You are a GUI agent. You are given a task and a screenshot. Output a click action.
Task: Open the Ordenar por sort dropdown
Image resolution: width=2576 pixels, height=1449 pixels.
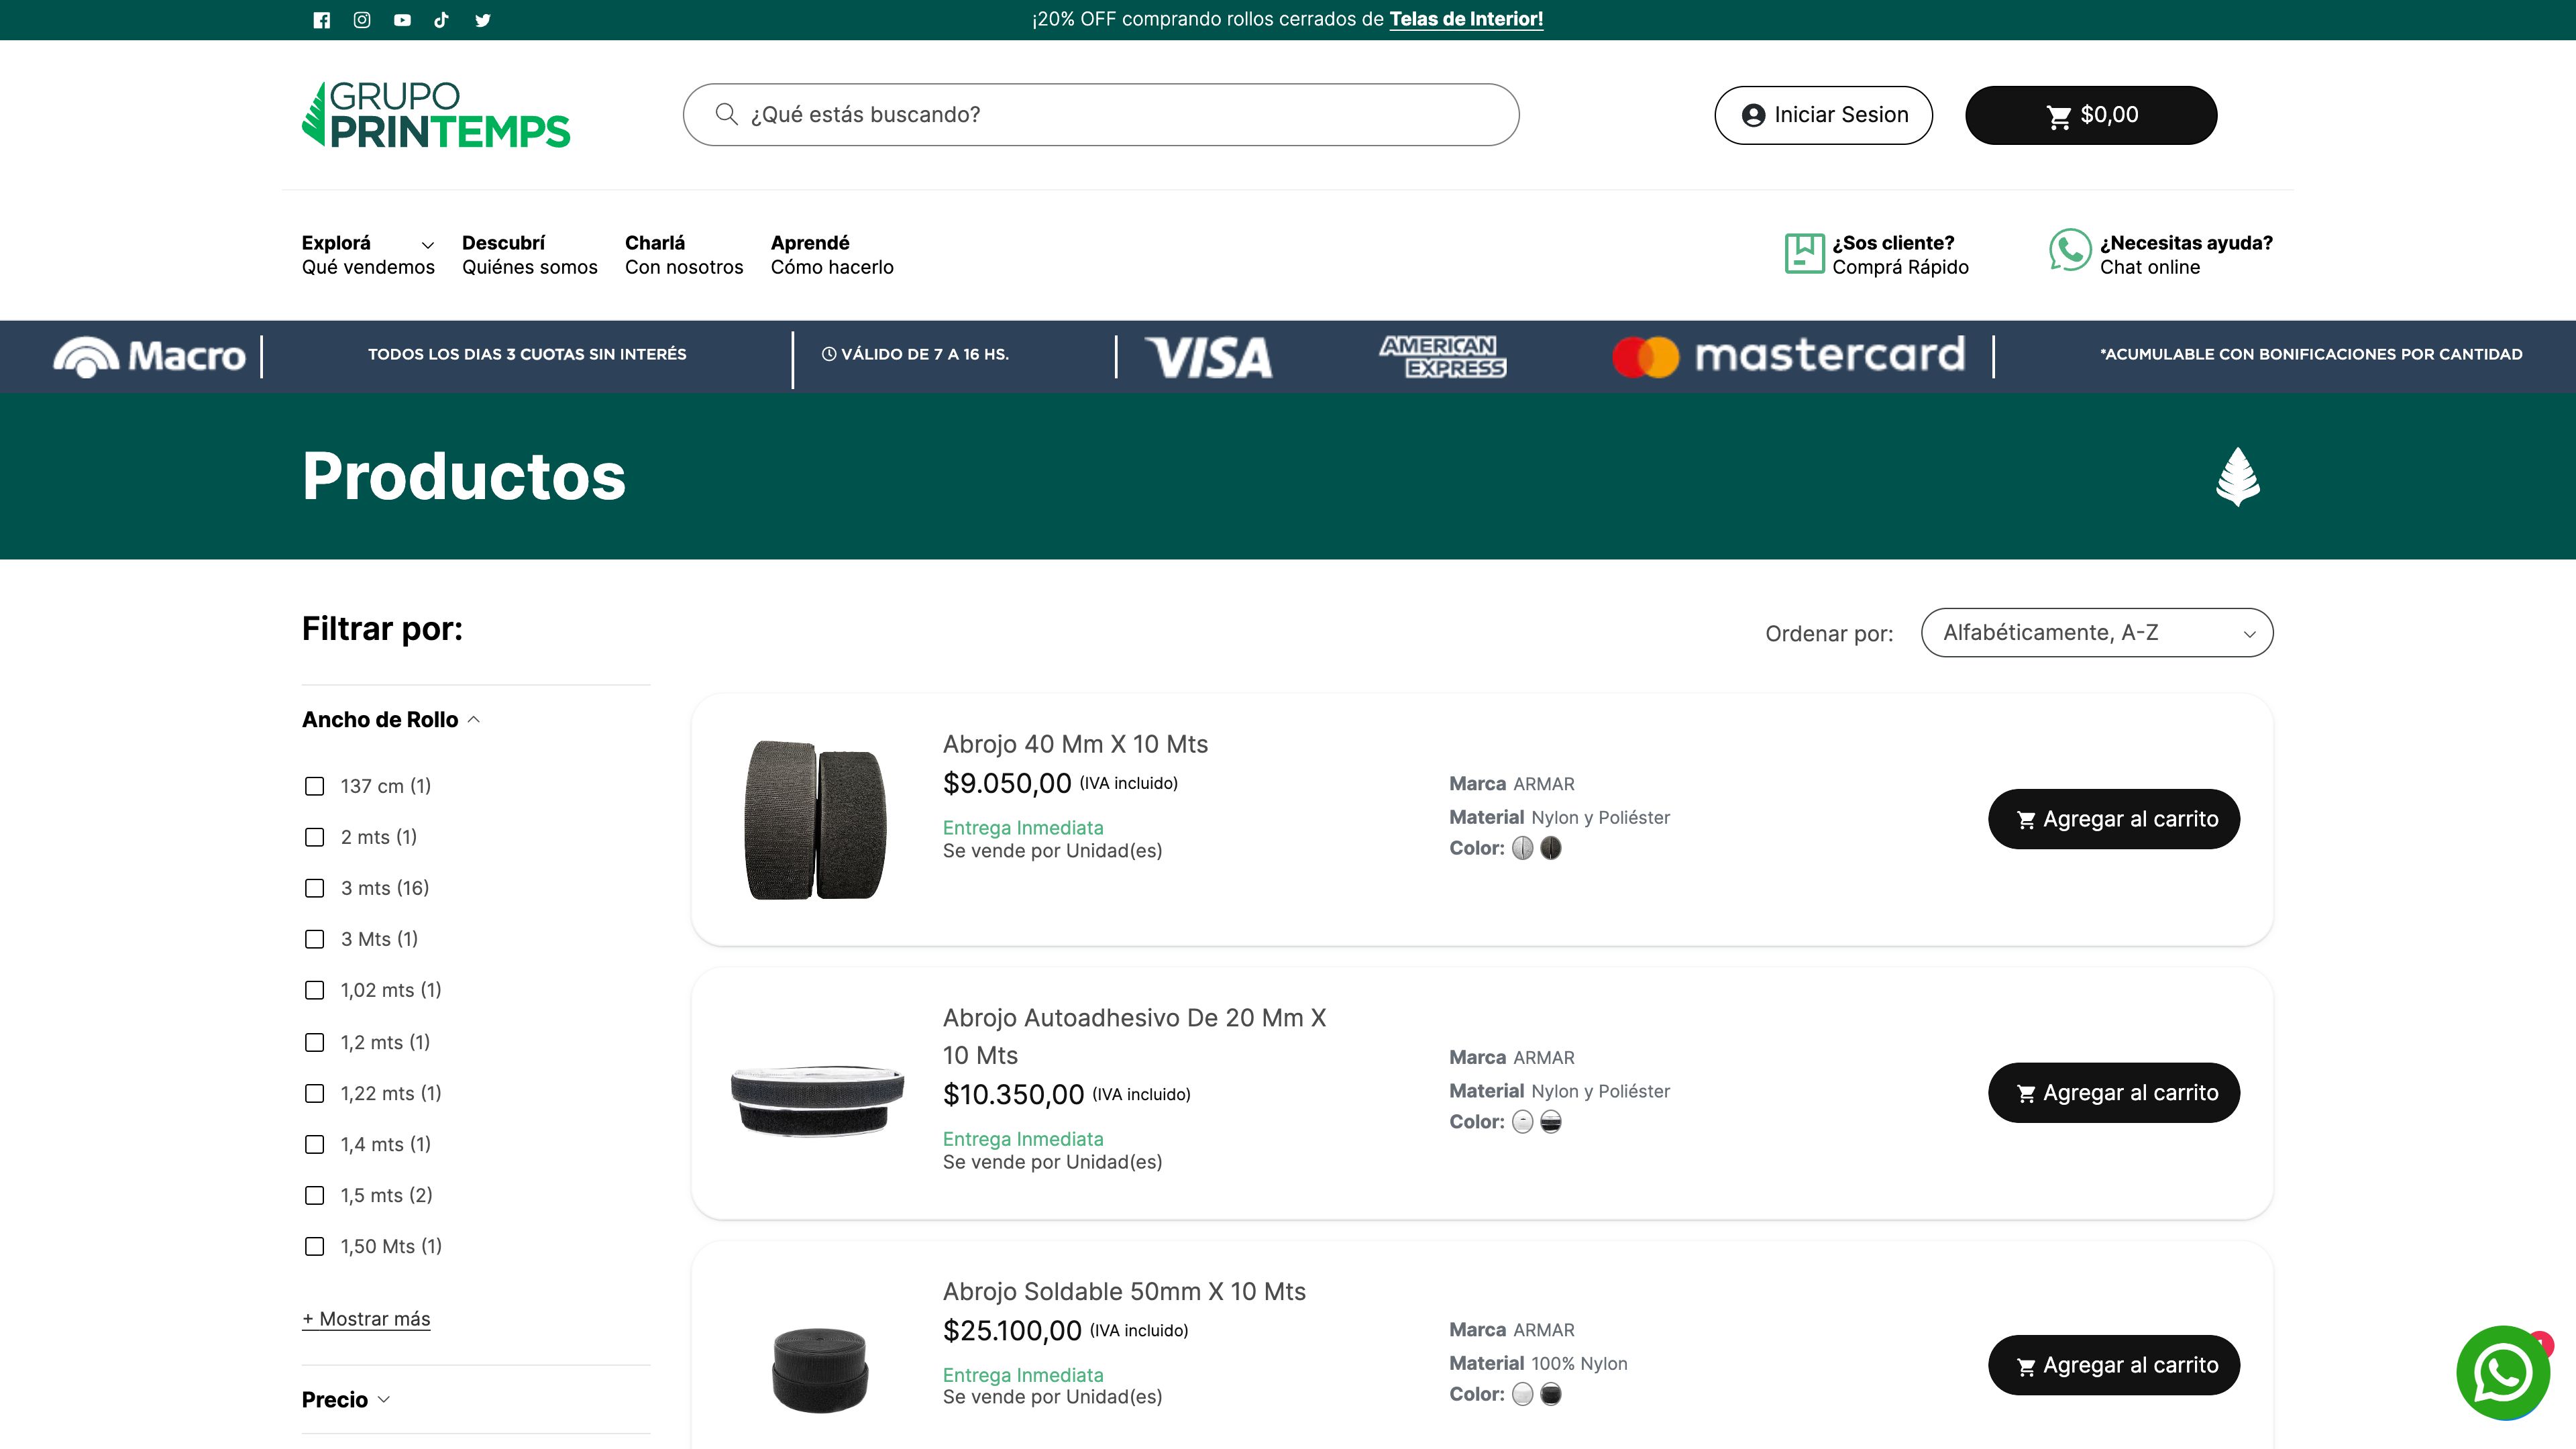pos(2096,633)
